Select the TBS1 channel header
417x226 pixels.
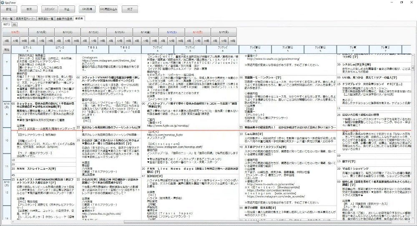click(x=93, y=49)
